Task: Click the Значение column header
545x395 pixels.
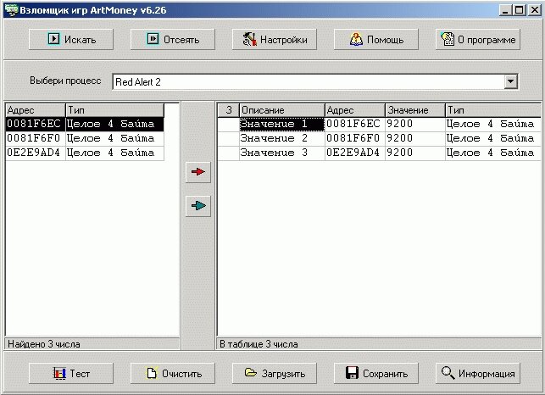Action: (x=415, y=110)
